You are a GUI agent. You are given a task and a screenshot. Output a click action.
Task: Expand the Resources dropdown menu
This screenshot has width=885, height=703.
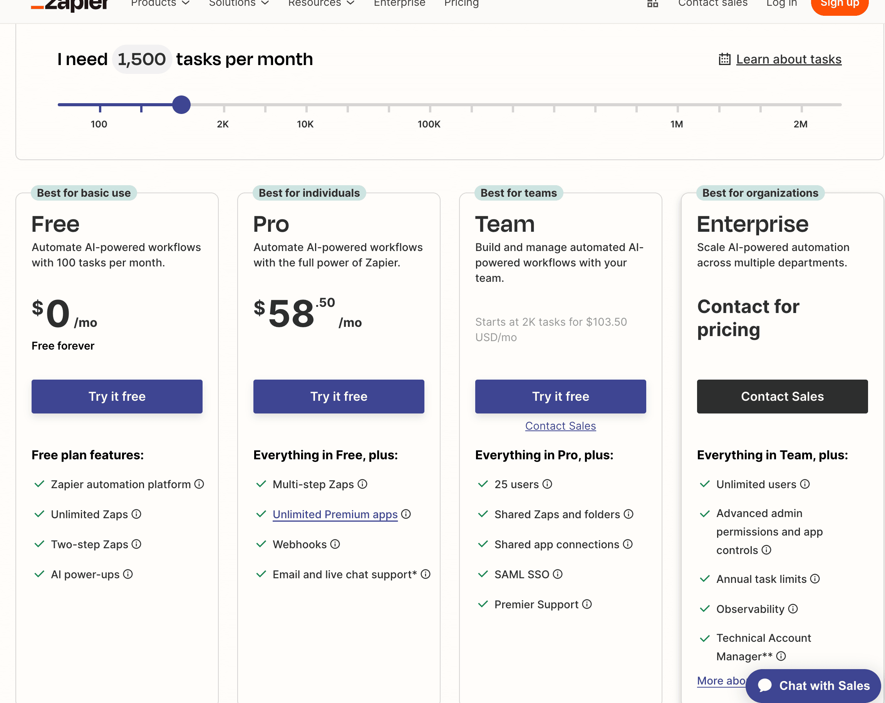tap(322, 3)
